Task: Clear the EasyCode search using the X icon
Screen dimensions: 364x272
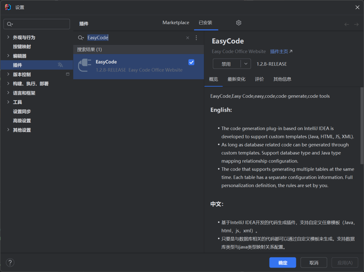Action: click(x=187, y=38)
